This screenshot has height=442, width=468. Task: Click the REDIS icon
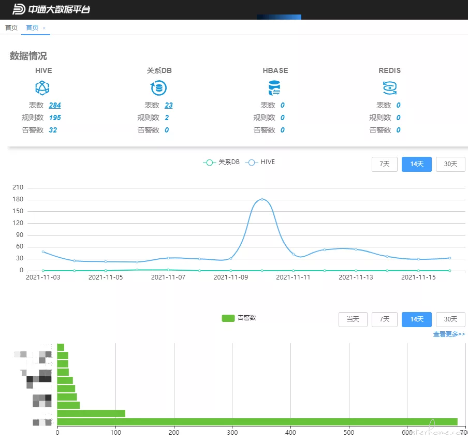(390, 88)
